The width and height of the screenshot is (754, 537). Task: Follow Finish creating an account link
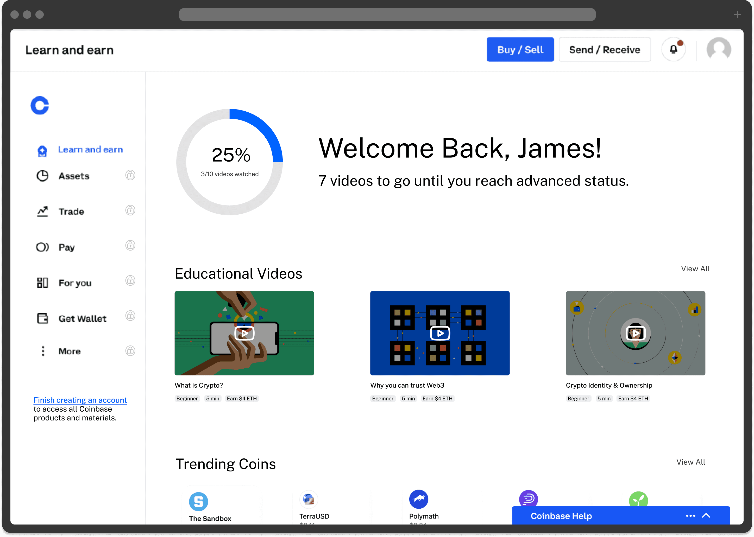(x=80, y=400)
